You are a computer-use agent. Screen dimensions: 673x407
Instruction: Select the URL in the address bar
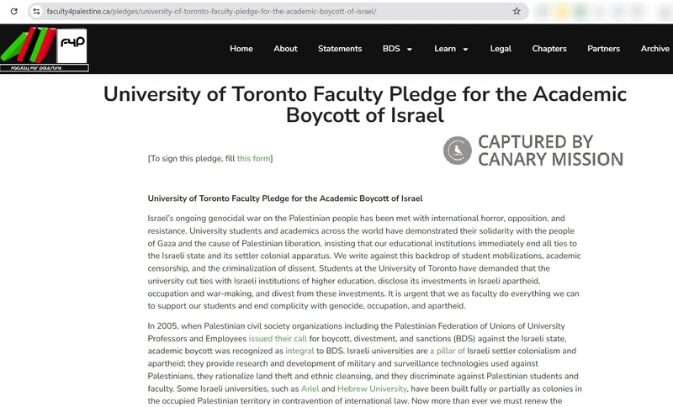pyautogui.click(x=211, y=12)
